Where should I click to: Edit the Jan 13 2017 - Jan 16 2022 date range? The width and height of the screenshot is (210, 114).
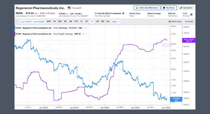pyautogui.click(x=33, y=22)
